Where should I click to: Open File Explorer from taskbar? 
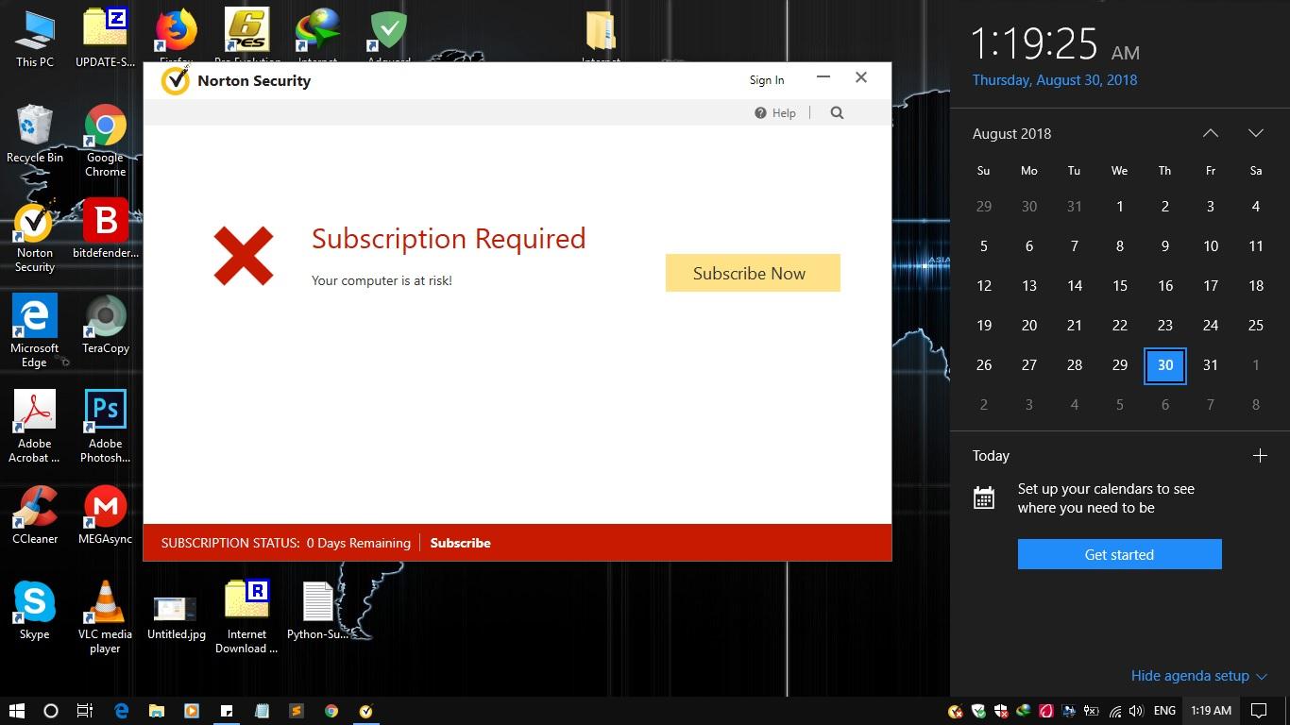coord(157,711)
